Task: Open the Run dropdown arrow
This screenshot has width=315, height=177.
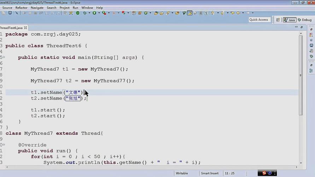Action: [99, 13]
